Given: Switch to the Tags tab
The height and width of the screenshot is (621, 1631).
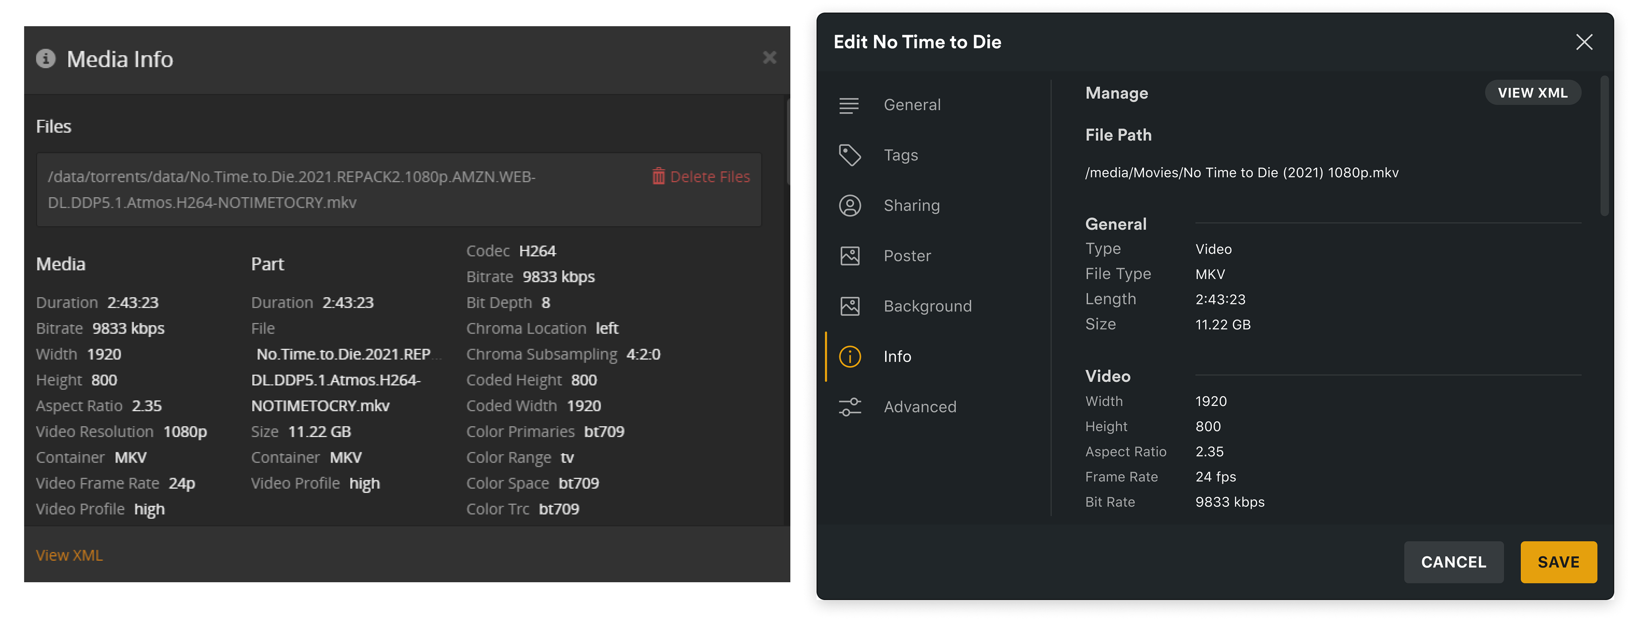Looking at the screenshot, I should (901, 155).
